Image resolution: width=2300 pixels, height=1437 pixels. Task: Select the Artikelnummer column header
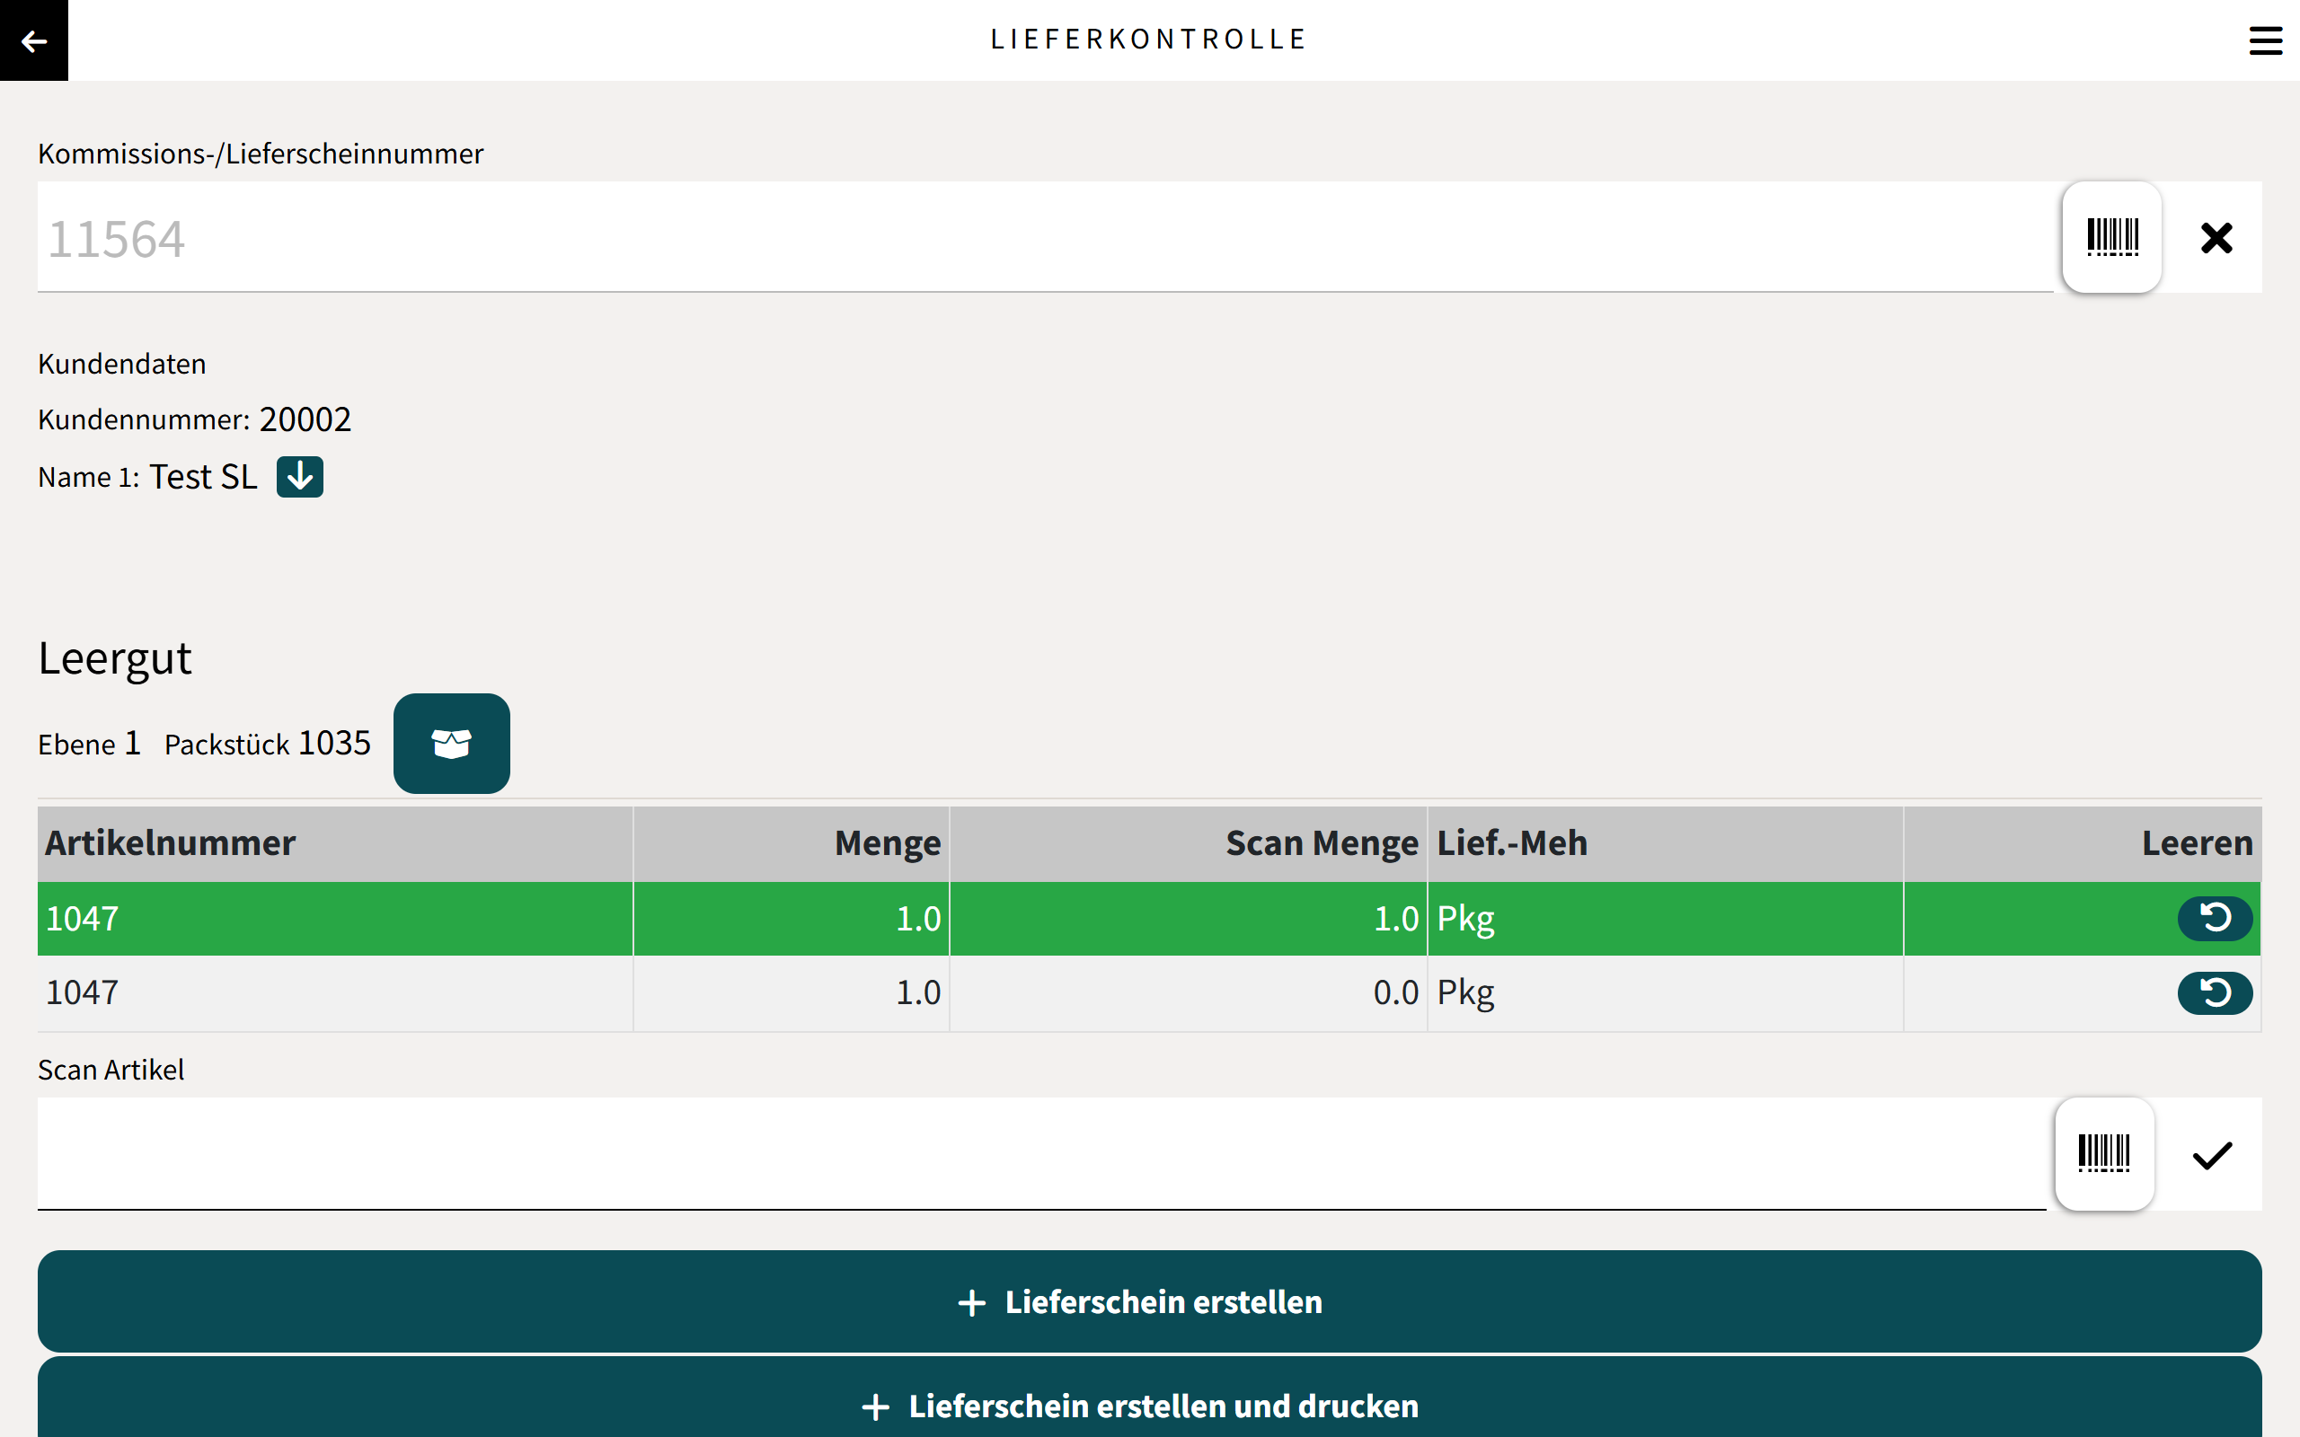click(x=335, y=844)
